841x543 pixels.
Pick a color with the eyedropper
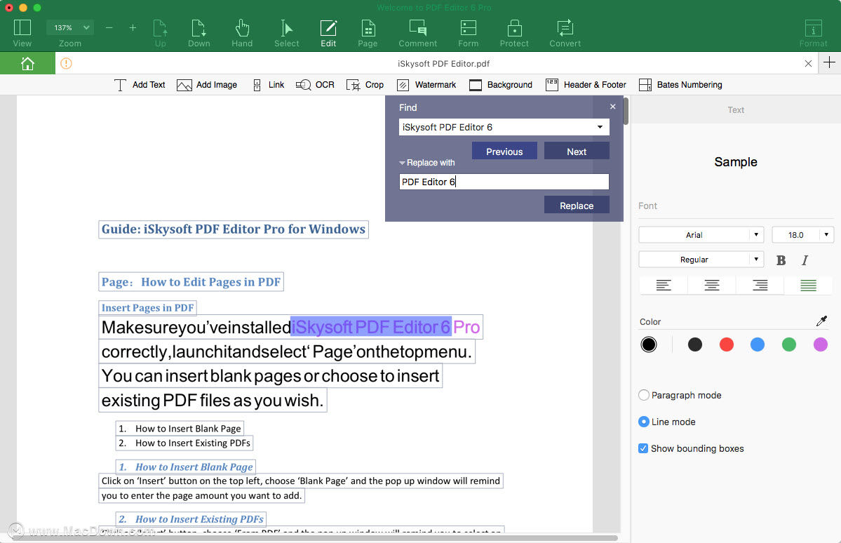(821, 321)
